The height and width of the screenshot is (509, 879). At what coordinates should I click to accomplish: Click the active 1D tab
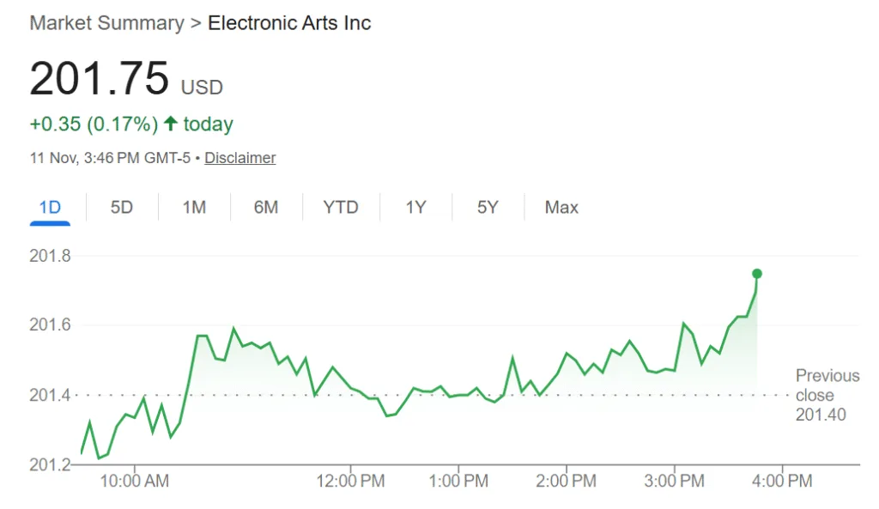coord(49,207)
